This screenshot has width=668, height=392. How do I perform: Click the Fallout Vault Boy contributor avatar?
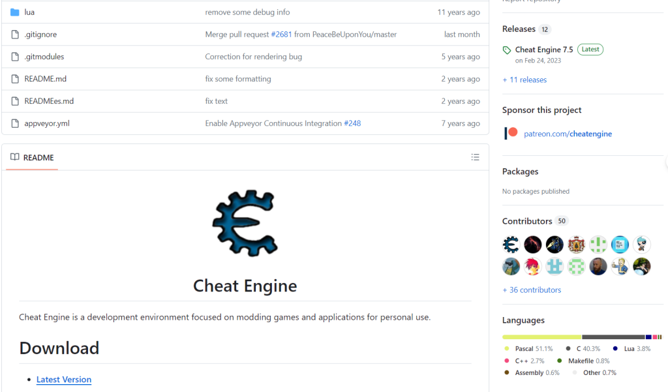tap(620, 266)
